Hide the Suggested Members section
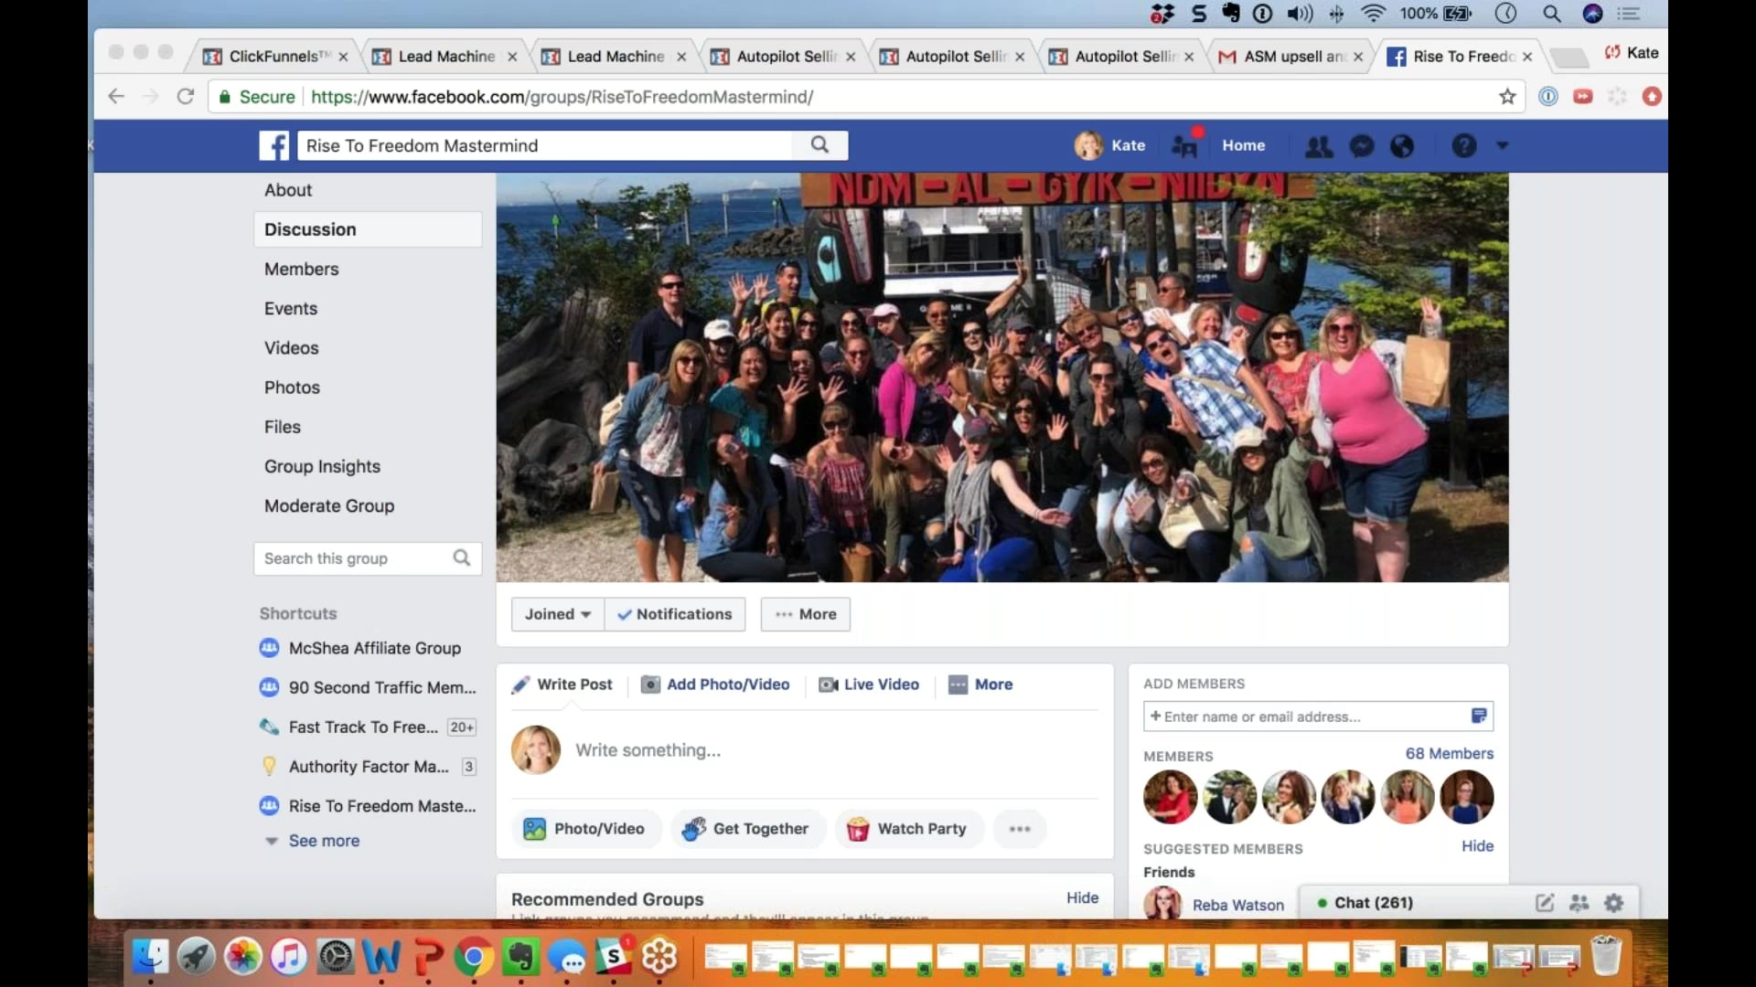Image resolution: width=1756 pixels, height=987 pixels. pos(1477,846)
